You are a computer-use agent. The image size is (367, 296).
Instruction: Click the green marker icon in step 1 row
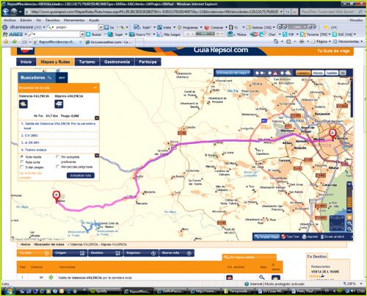(51, 278)
